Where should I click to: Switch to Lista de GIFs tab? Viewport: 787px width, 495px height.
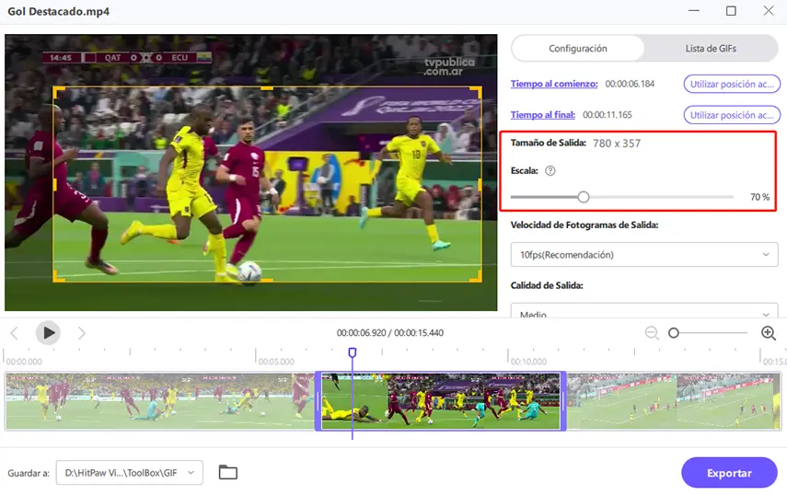[x=711, y=48]
